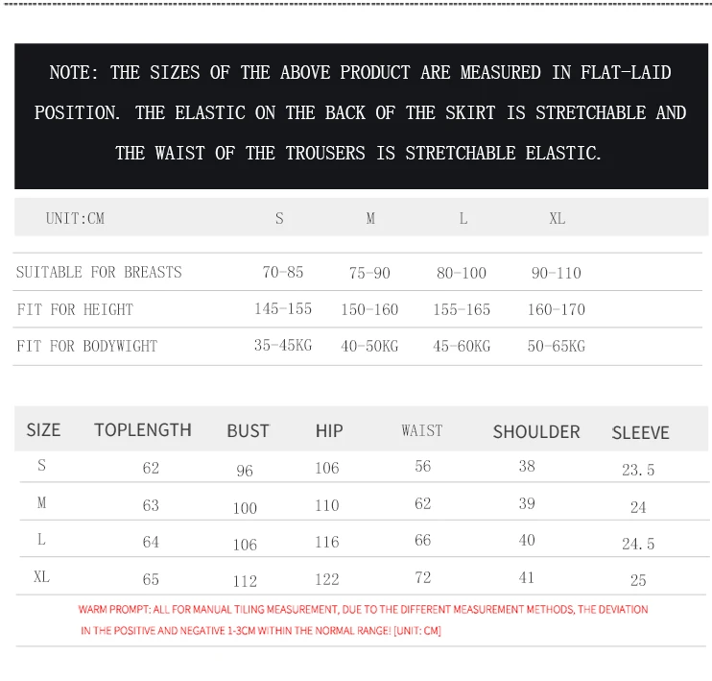Click the black flat-laid measurement note banner
This screenshot has width=712, height=681.
(360, 113)
